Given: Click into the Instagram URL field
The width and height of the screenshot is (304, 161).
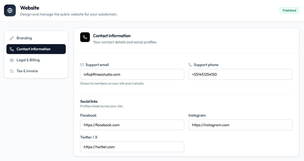Looking at the screenshot, I should [x=240, y=125].
